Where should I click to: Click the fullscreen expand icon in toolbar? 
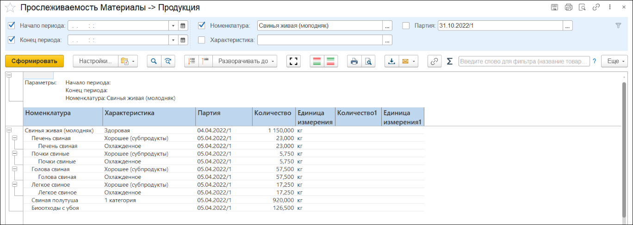pyautogui.click(x=292, y=61)
